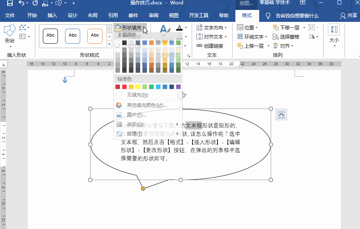The height and width of the screenshot is (229, 360).
Task: Pick yellow standard color swatch
Action: coord(138,87)
